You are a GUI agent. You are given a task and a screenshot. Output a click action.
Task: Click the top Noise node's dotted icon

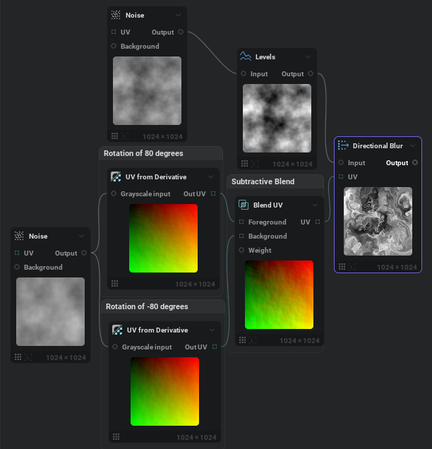(x=115, y=15)
